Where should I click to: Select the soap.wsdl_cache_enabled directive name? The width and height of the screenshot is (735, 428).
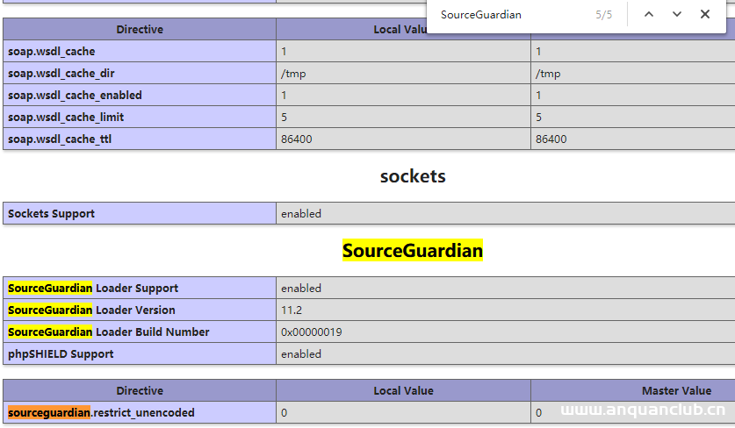click(75, 96)
